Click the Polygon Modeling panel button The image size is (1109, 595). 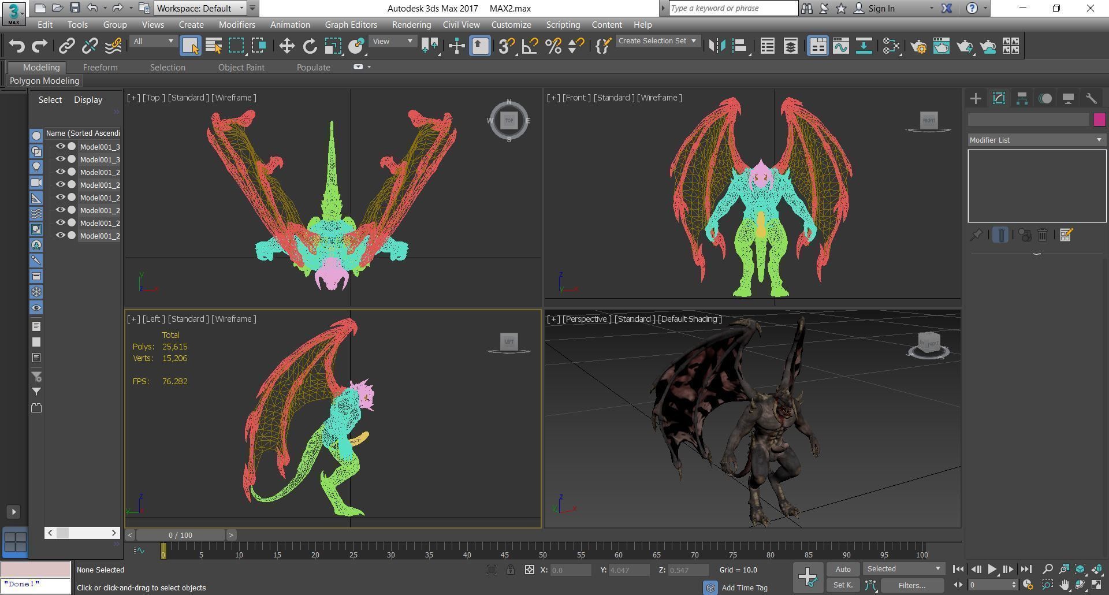44,81
